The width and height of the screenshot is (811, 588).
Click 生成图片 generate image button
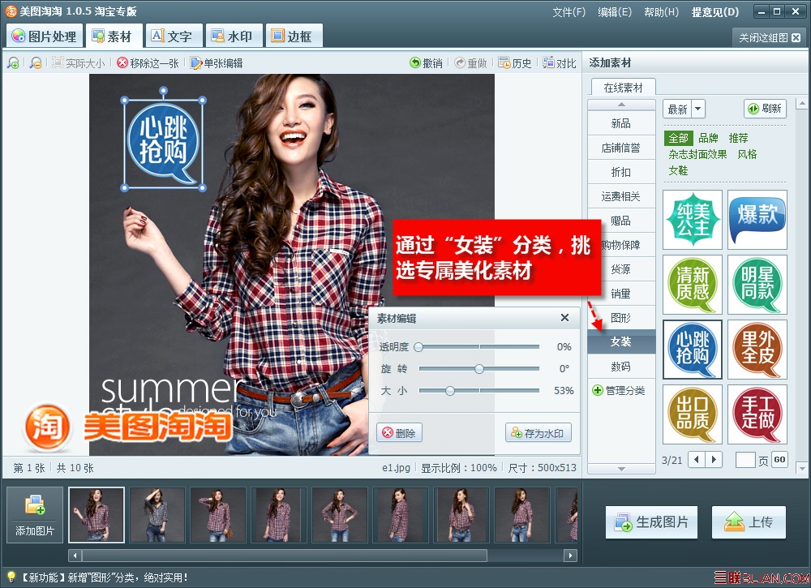[652, 522]
